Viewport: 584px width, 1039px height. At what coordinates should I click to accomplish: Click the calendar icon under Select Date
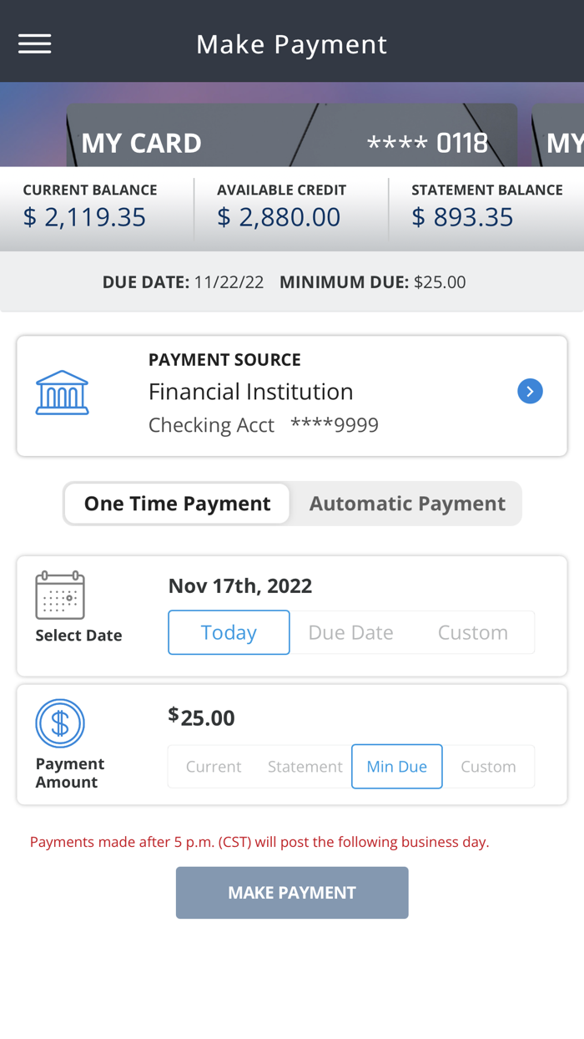[x=59, y=595]
